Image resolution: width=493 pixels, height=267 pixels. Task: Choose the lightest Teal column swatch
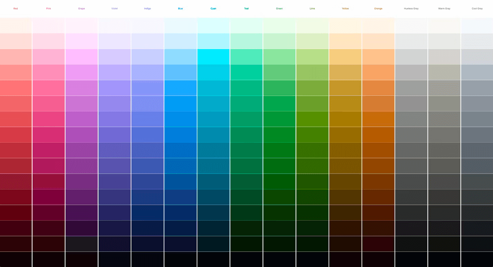(x=246, y=26)
